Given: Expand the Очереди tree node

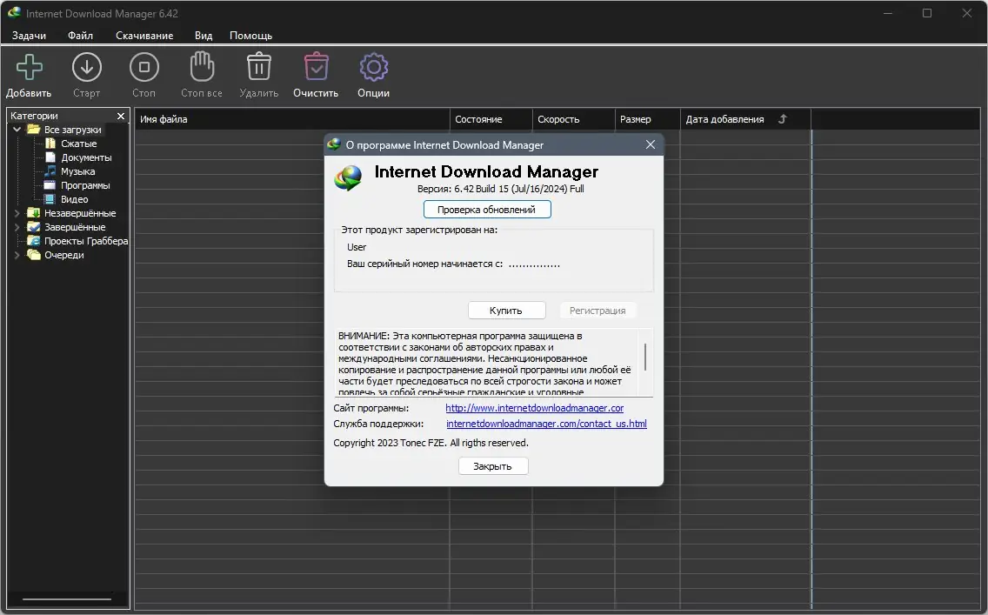Looking at the screenshot, I should click(x=17, y=255).
